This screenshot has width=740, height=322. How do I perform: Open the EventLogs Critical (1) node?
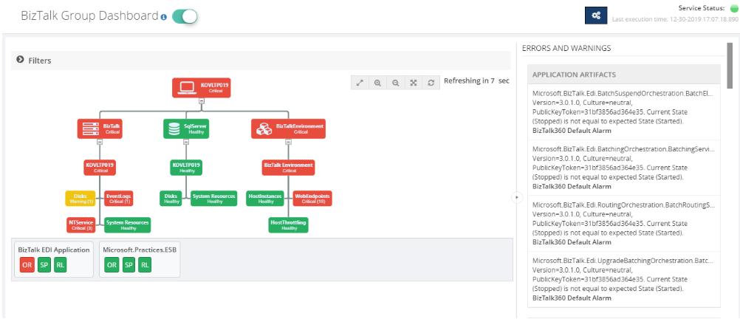[118, 199]
